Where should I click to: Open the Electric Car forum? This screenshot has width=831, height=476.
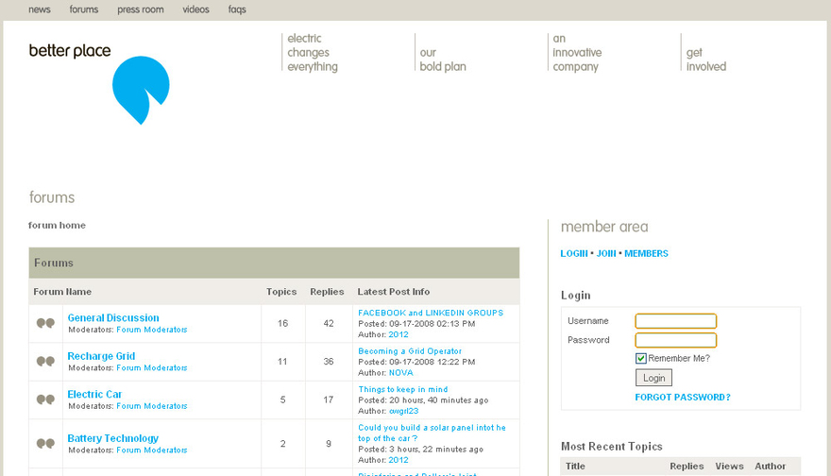tap(94, 394)
